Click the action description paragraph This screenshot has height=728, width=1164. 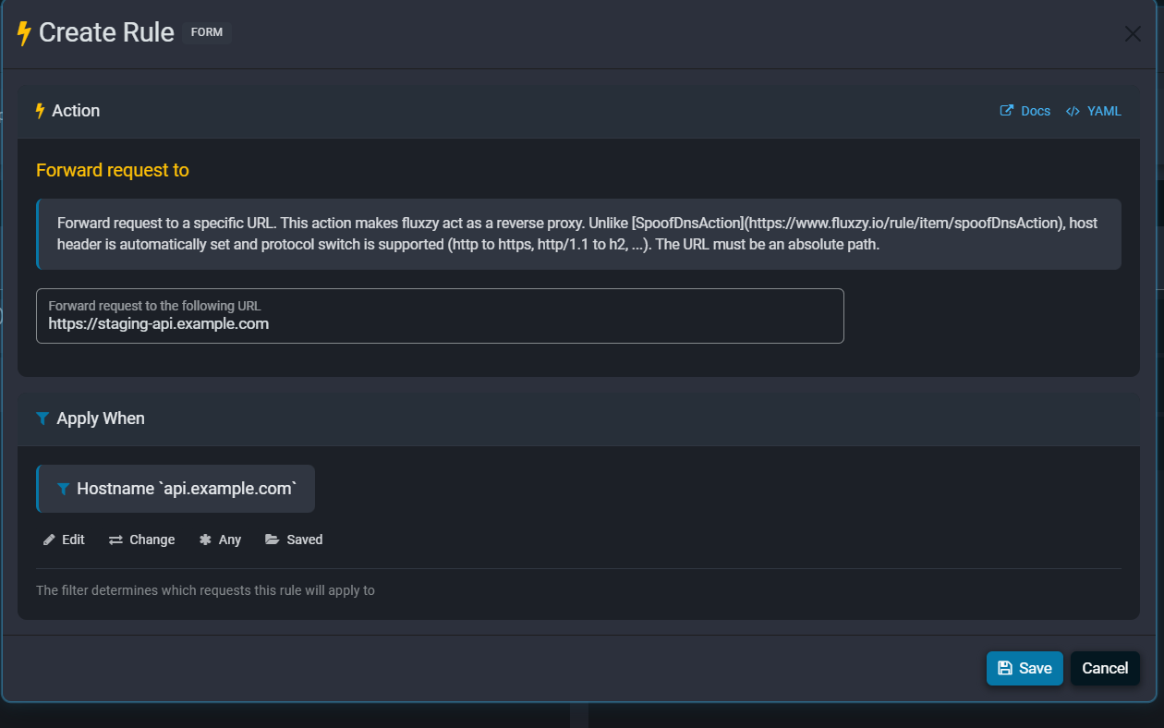click(578, 235)
